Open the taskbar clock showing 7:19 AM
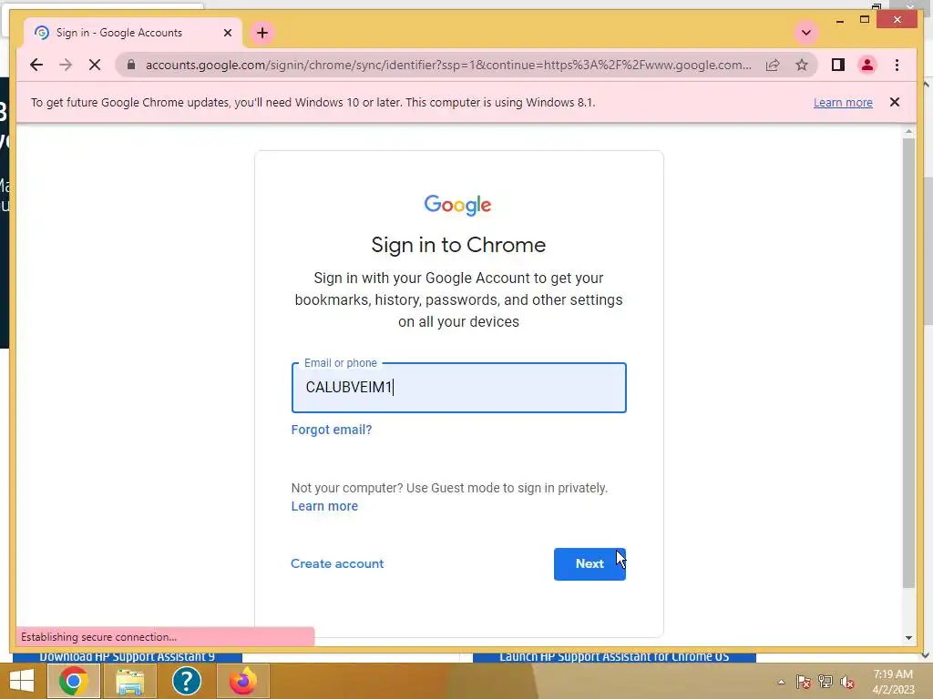 (893, 682)
